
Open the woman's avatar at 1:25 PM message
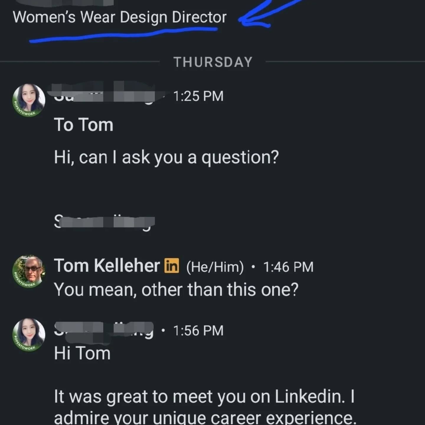coord(29,100)
